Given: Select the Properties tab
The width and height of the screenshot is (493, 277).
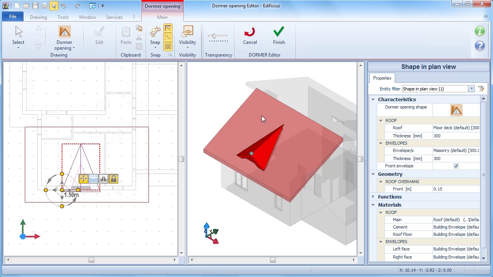Looking at the screenshot, I should [382, 78].
